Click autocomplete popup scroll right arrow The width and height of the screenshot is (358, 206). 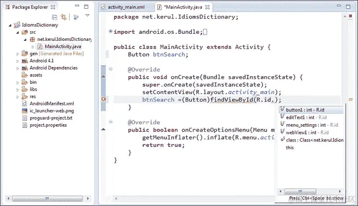pos(340,191)
